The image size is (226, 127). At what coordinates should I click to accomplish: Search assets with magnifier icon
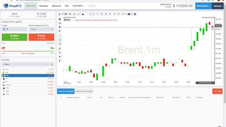[x=52, y=64]
